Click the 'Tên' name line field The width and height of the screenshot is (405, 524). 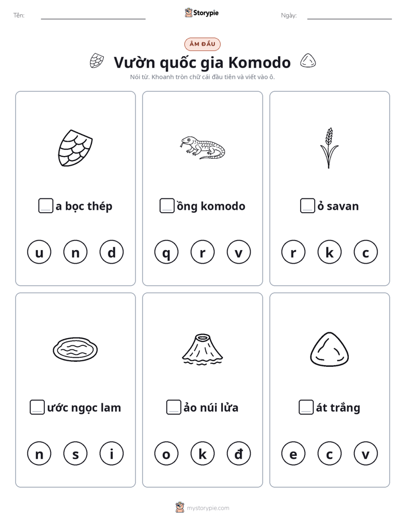[93, 15]
